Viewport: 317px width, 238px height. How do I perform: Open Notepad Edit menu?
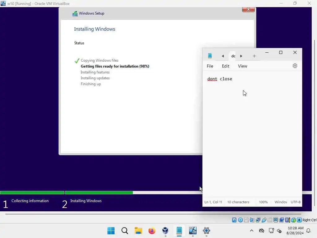click(225, 66)
